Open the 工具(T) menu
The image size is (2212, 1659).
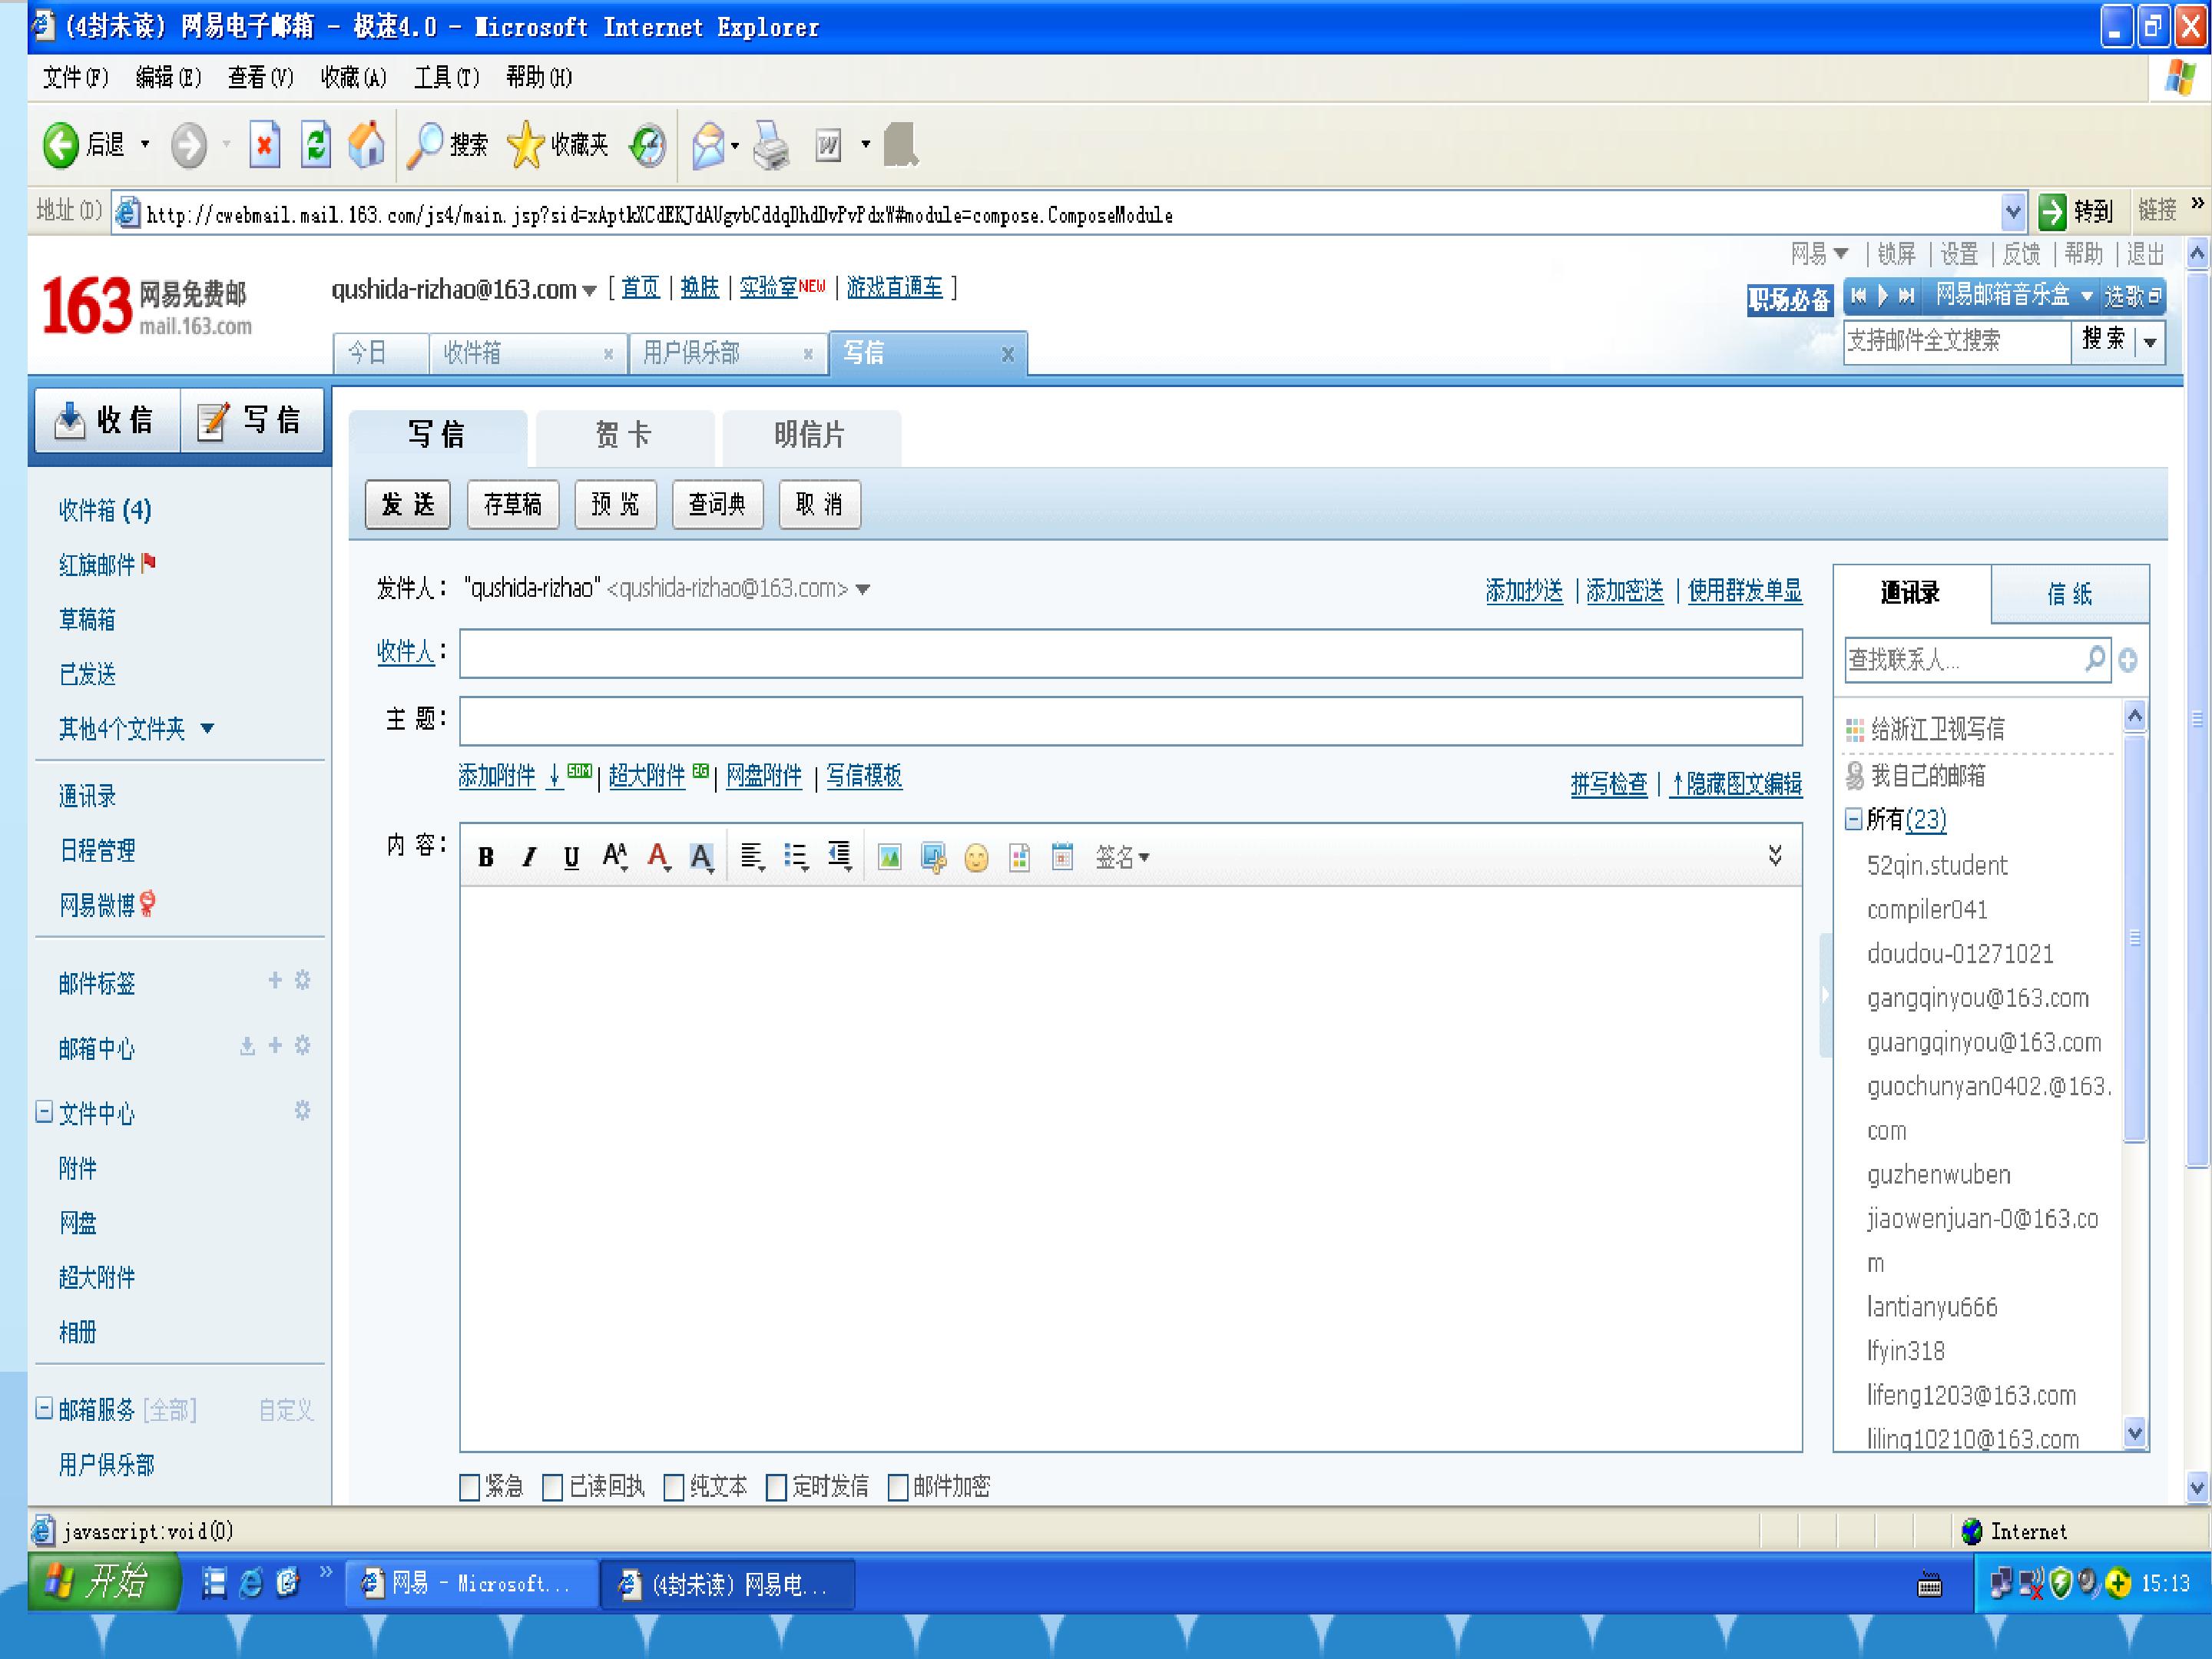click(x=447, y=77)
